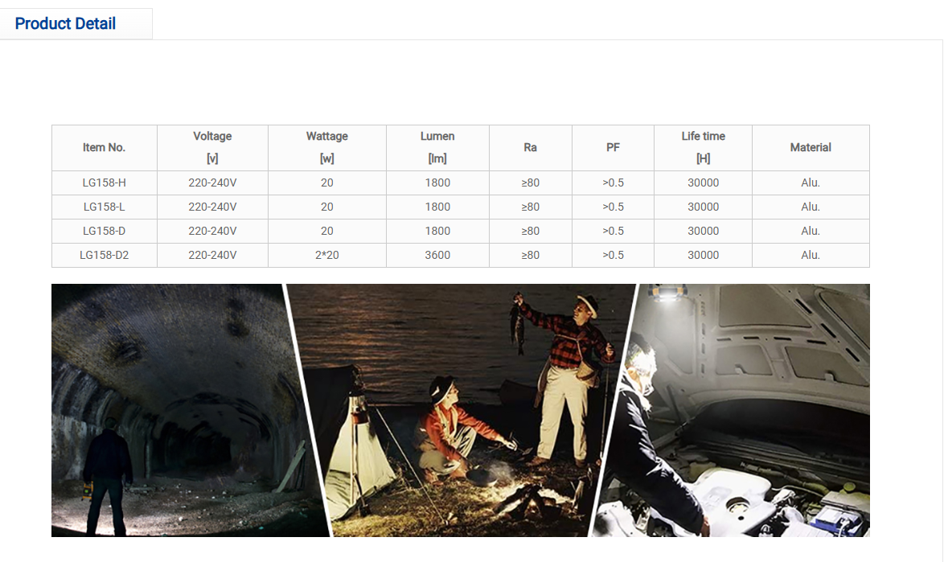Select item number LG158-D
The width and height of the screenshot is (944, 562).
pos(105,231)
